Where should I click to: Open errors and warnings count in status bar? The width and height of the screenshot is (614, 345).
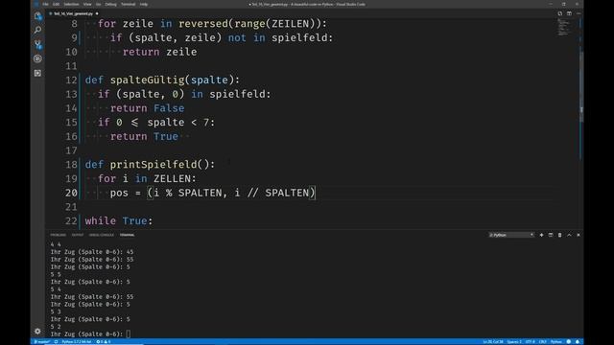click(104, 342)
